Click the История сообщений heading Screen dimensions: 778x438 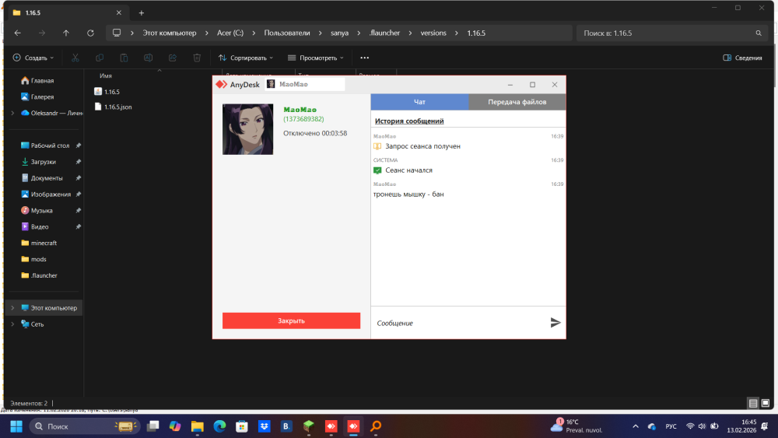pyautogui.click(x=409, y=121)
